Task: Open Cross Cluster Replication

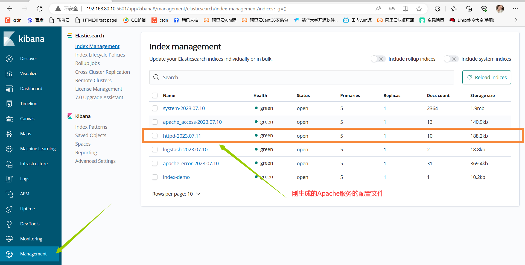Action: [x=103, y=72]
